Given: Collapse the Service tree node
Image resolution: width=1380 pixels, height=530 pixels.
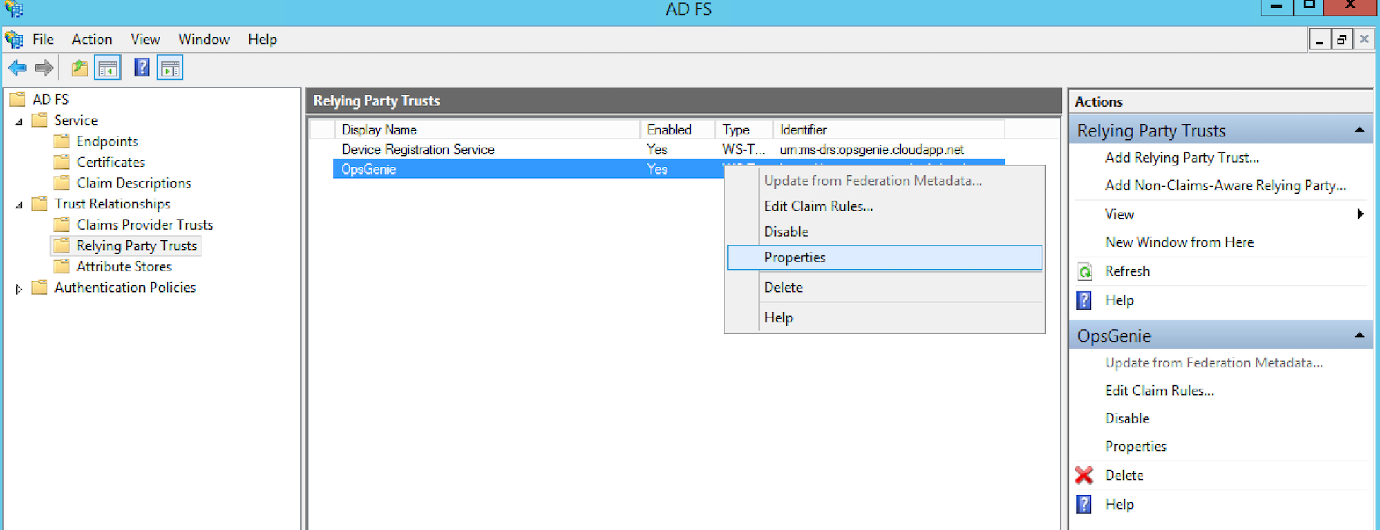Looking at the screenshot, I should point(19,122).
